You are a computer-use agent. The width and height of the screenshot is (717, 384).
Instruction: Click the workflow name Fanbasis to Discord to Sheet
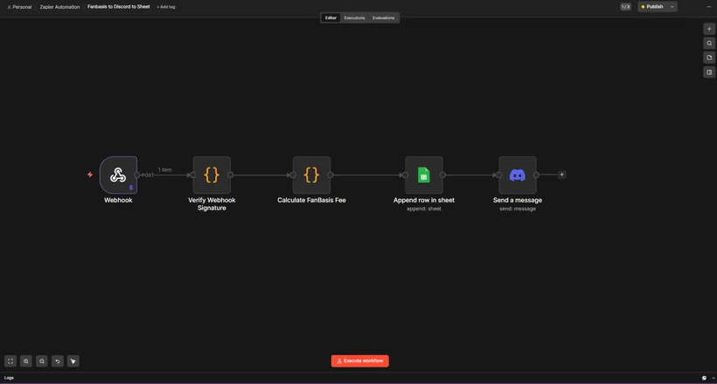(x=118, y=7)
